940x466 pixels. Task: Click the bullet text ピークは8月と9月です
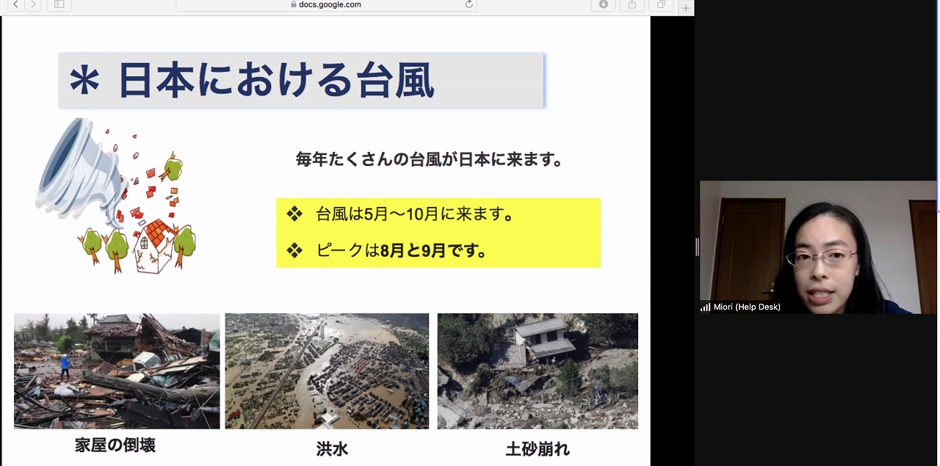(x=402, y=250)
